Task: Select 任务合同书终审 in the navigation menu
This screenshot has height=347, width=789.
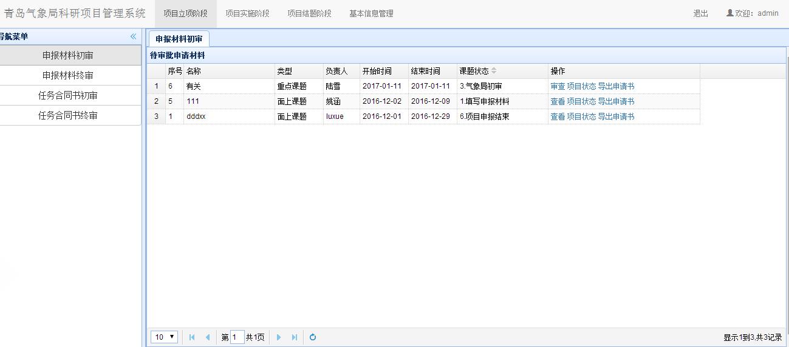Action: click(x=68, y=115)
